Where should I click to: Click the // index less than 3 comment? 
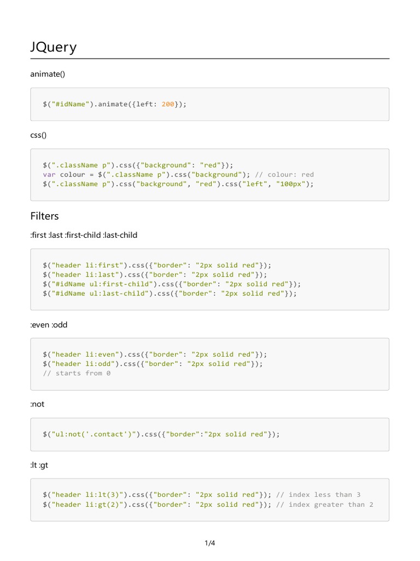(318, 495)
